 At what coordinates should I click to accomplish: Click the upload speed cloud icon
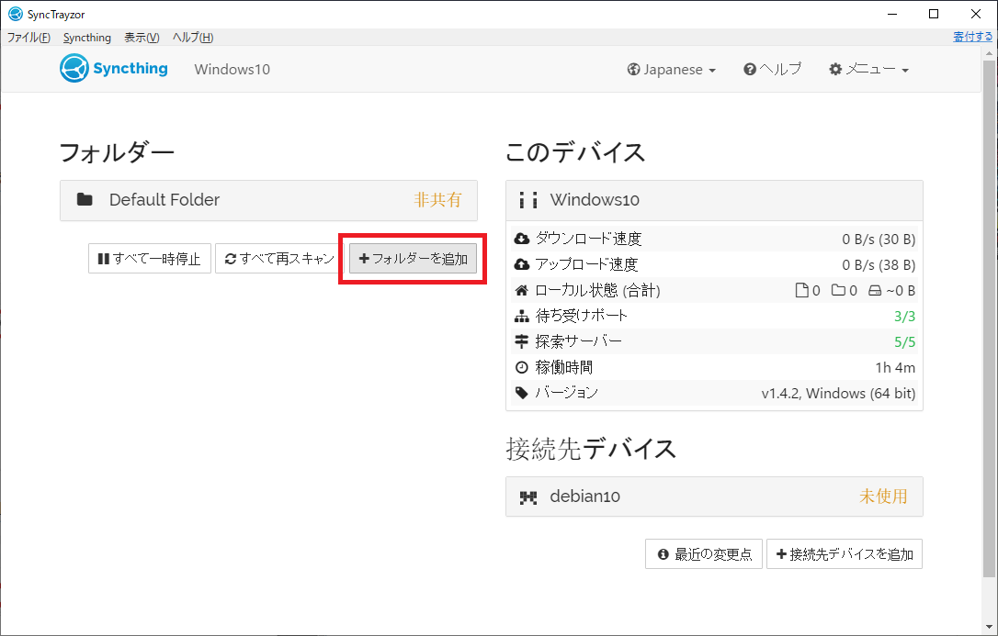[521, 264]
